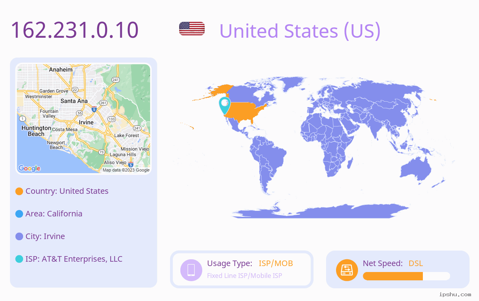The image size is (479, 301).
Task: Click the orange highlighted USA on world map
Action: point(245,111)
